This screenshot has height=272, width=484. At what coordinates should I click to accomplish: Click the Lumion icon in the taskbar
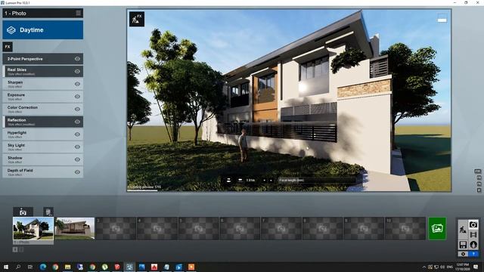point(129,267)
